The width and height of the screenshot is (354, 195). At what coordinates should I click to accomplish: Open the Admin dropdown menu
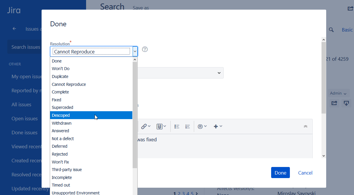pos(338,93)
